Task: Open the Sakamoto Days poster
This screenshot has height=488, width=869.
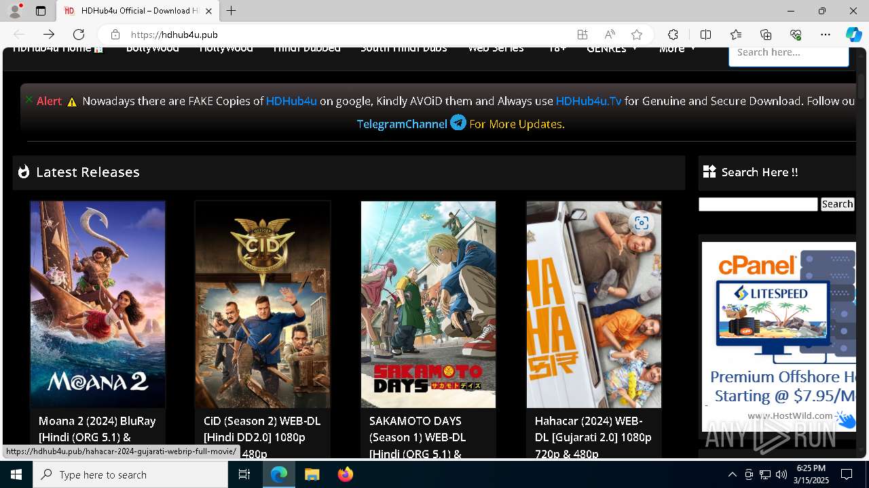Action: click(x=428, y=304)
